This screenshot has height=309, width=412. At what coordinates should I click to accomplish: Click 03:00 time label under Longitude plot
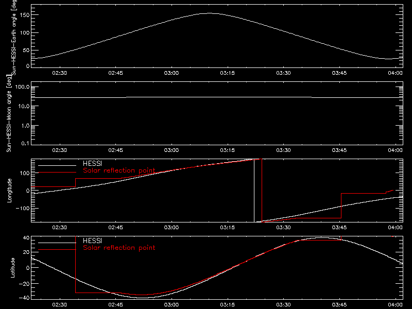(171, 228)
